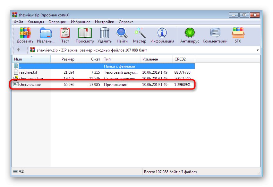The height and width of the screenshot is (187, 273).
Task: Click packed size 53 985
Action: point(95,85)
